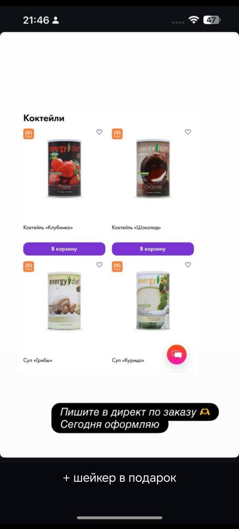Tap the Wi-Fi icon in status bar
The width and height of the screenshot is (239, 529).
[194, 20]
